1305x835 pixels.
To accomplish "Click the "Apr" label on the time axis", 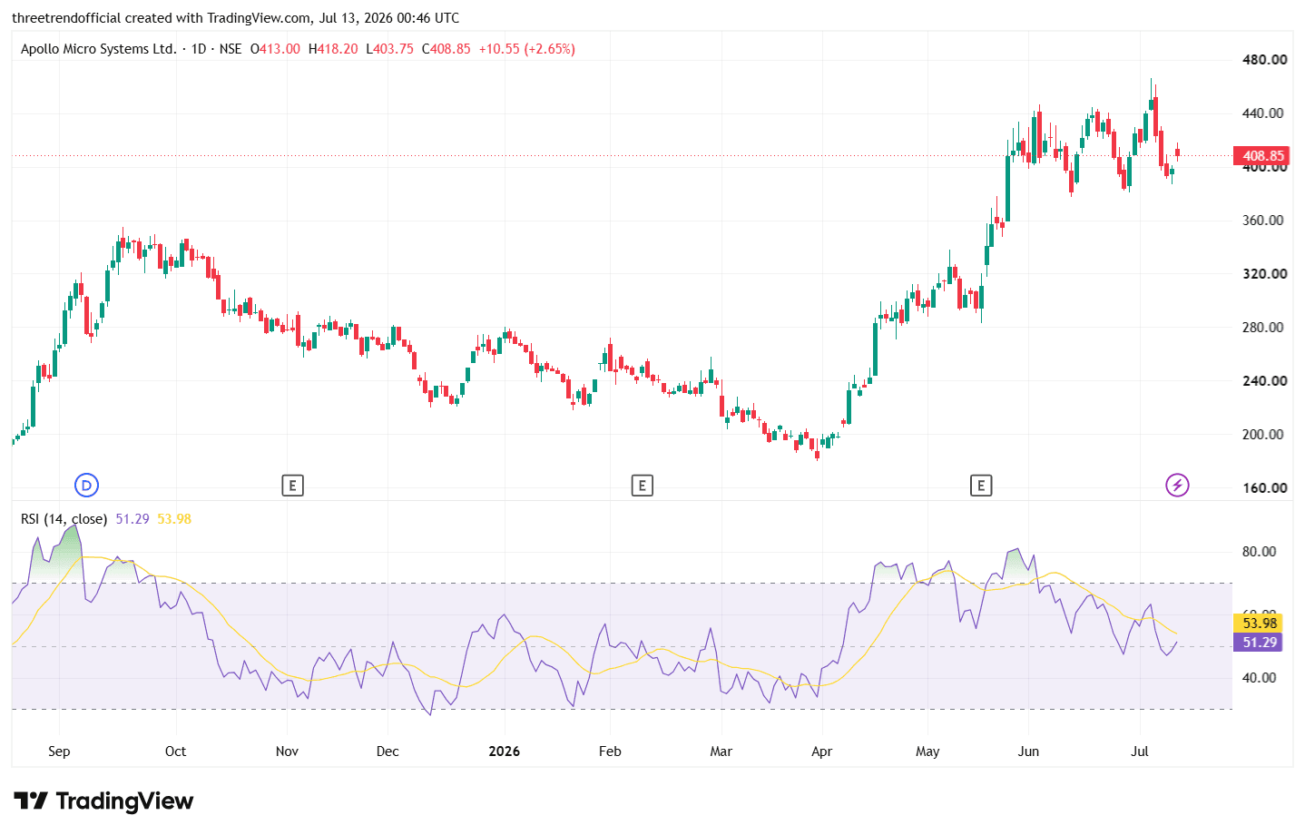I will [822, 751].
